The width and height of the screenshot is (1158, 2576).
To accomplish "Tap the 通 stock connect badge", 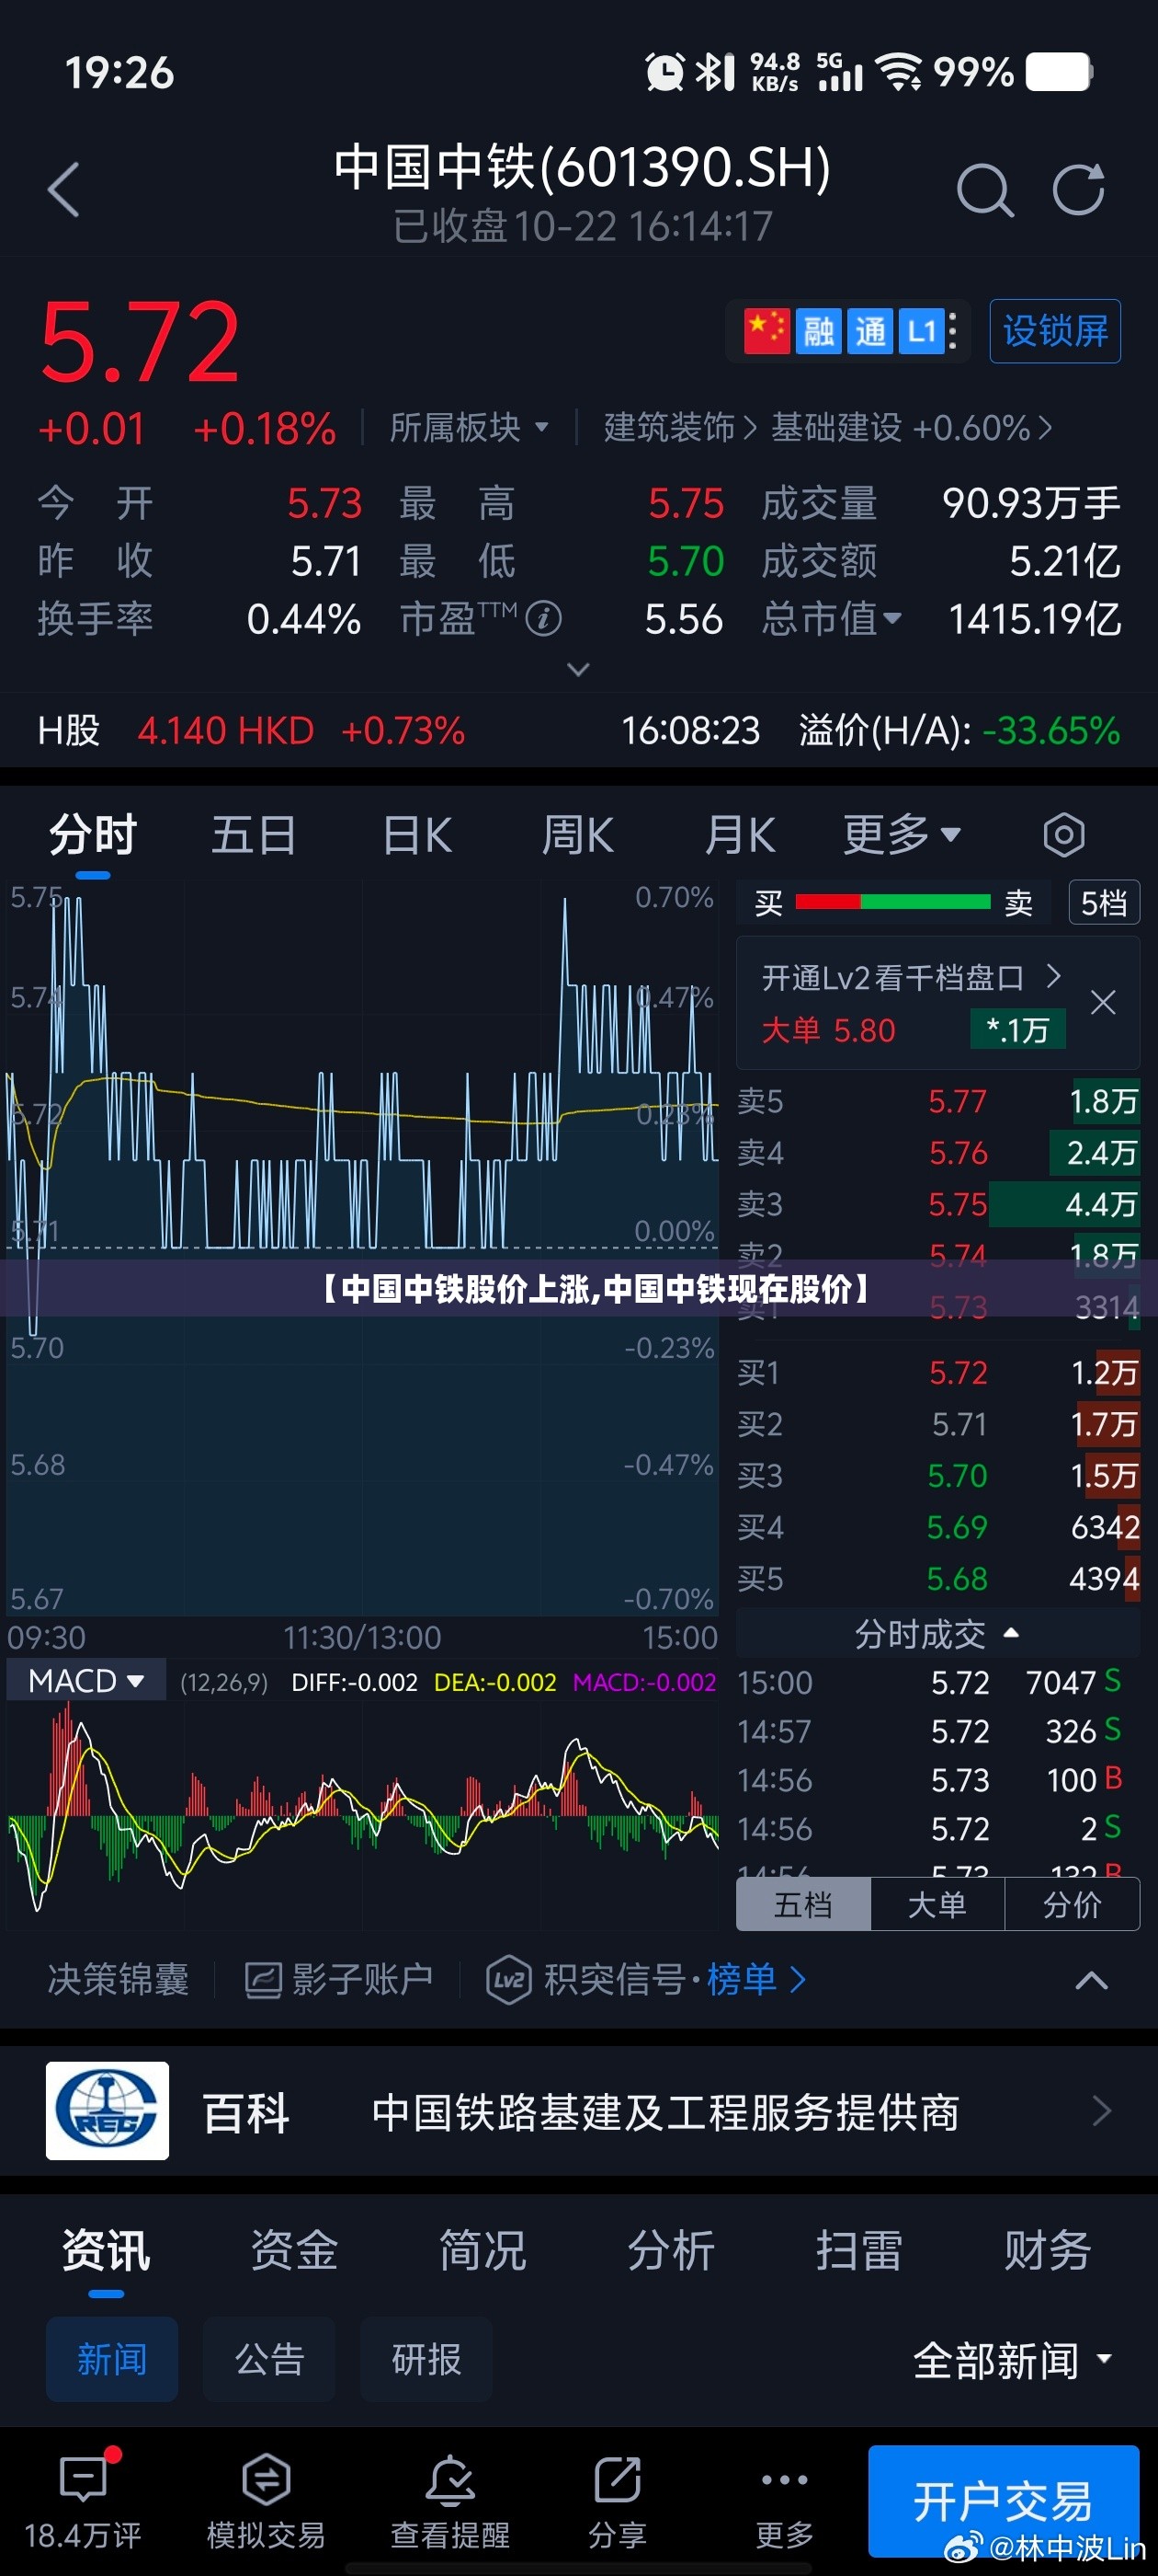I will [870, 330].
